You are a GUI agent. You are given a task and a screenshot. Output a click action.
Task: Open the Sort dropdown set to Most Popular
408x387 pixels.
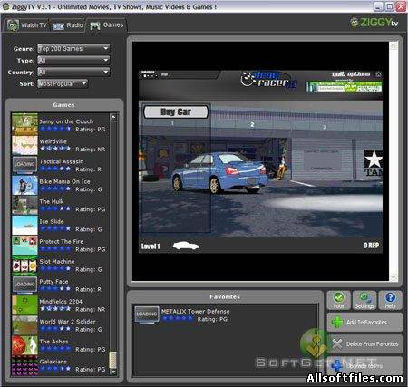(63, 83)
